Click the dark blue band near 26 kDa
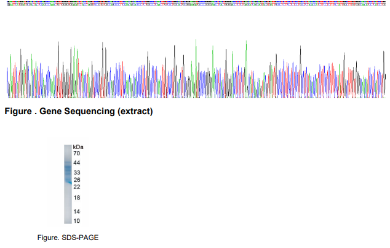 pyautogui.click(x=68, y=180)
